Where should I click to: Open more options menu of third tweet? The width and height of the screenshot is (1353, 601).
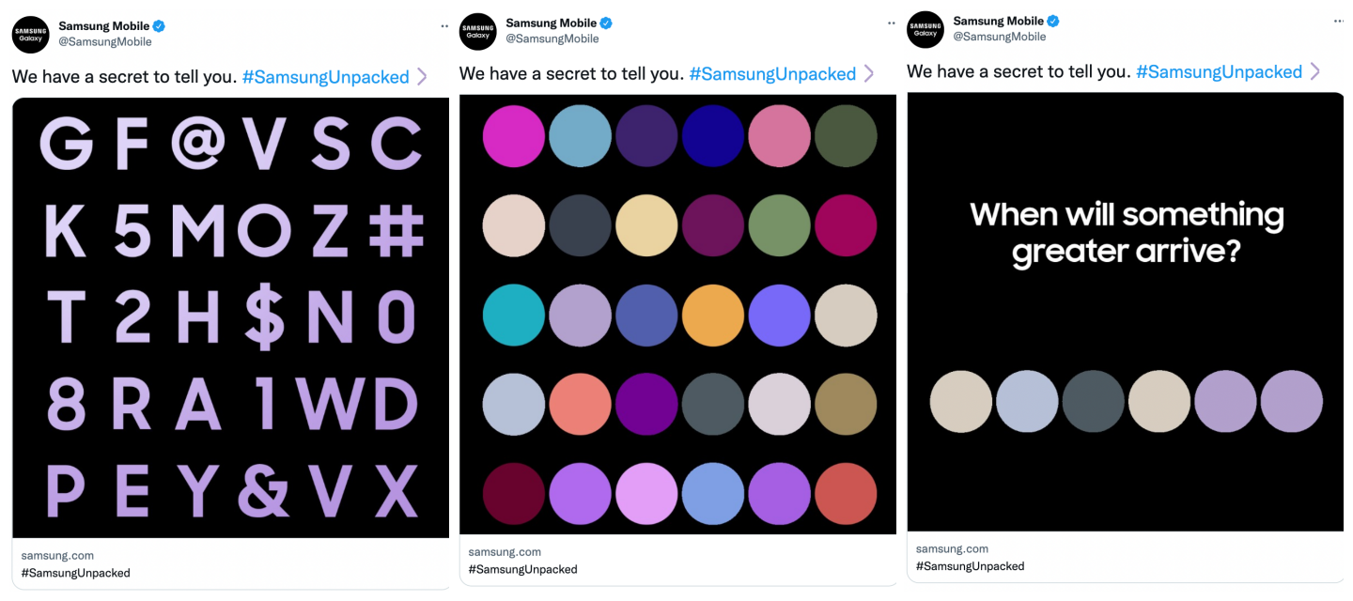(1339, 21)
